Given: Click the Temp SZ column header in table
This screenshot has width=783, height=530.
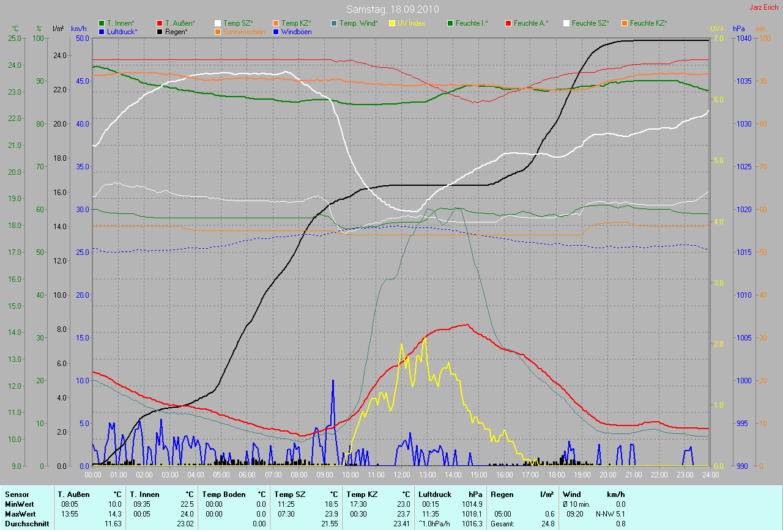Looking at the screenshot, I should 290,494.
